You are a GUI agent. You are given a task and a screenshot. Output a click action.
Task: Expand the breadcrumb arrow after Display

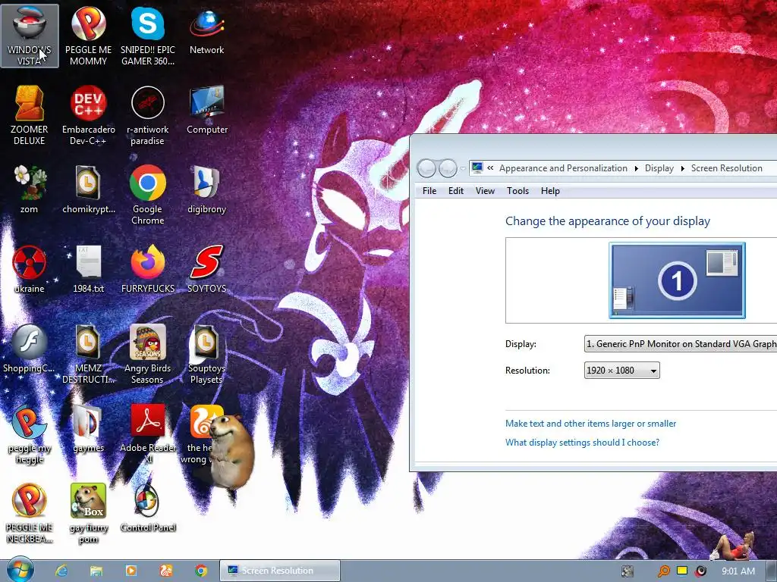pos(683,169)
